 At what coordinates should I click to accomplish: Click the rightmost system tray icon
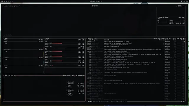[x=187, y=1]
